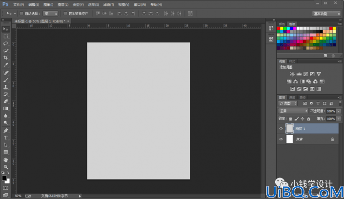Open the 组 auto-select dropdown

tap(50, 14)
